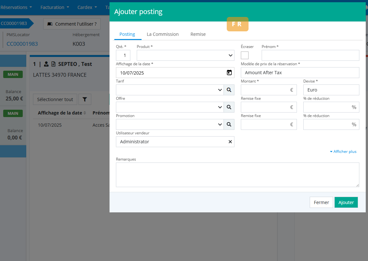Click the Tarif search magnifier icon
Screen dimensions: 368x261
click(229, 90)
